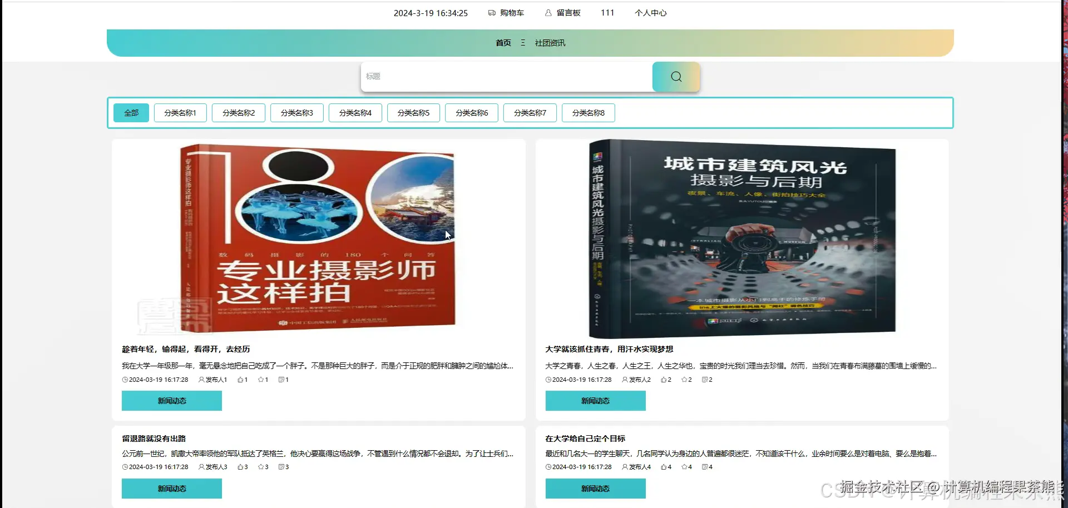
Task: Open 首页 from the navigation bar
Action: (x=502, y=42)
